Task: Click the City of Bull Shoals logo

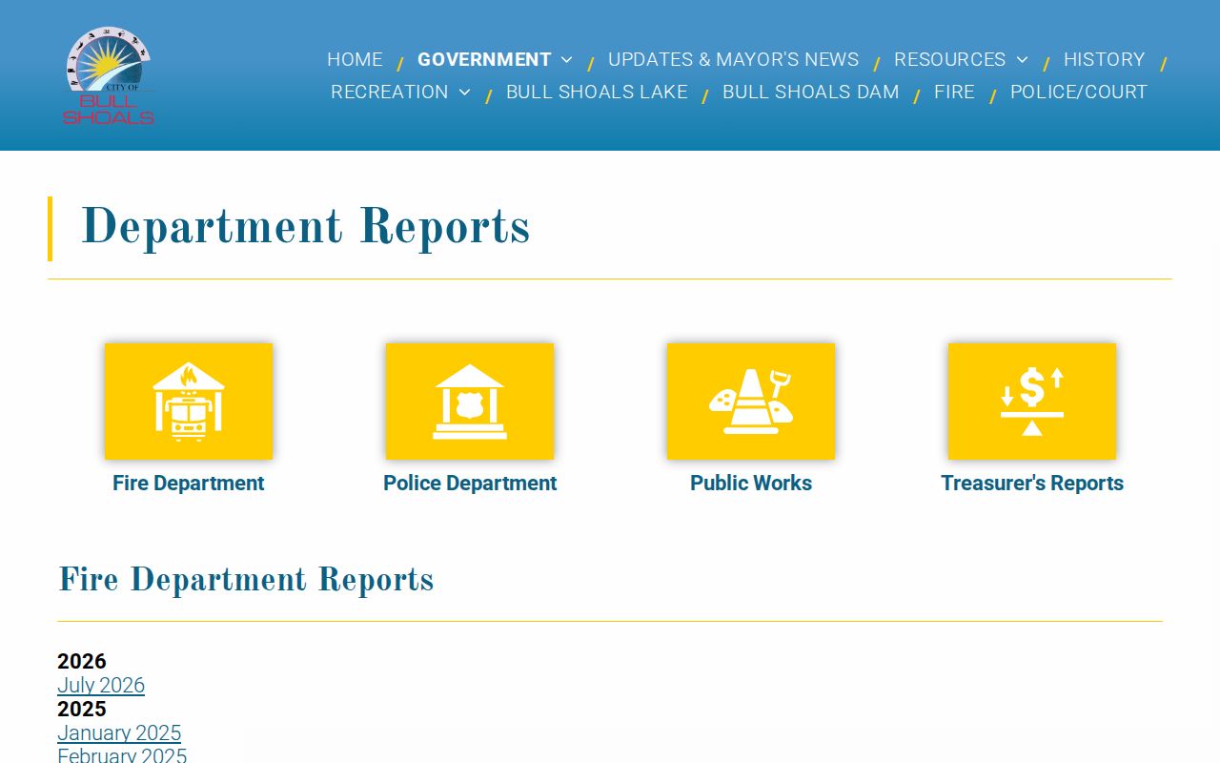Action: tap(109, 76)
